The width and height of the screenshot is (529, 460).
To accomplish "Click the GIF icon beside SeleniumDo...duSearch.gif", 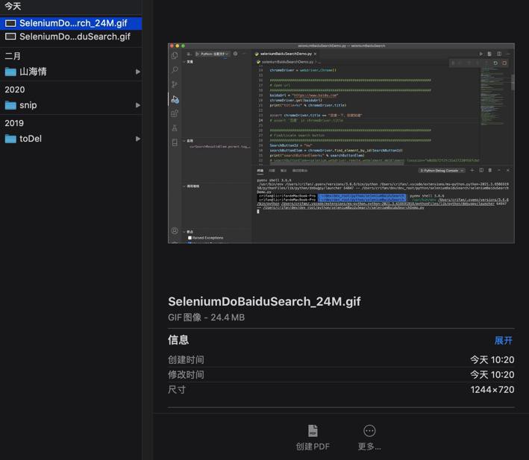I will [x=10, y=37].
